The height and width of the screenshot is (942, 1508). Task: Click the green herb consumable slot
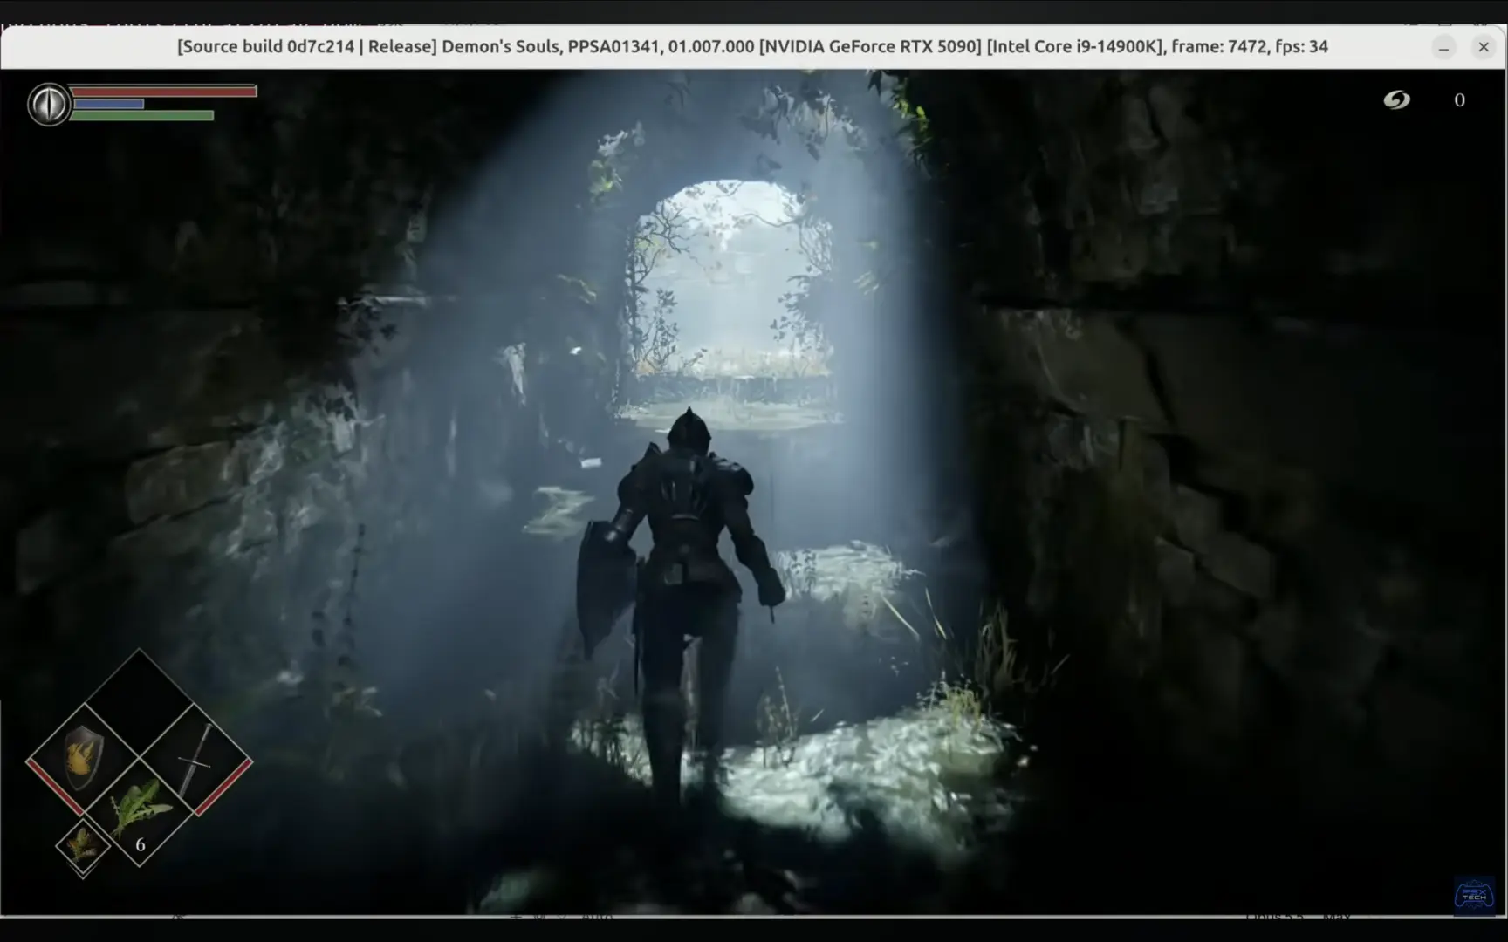[x=140, y=811]
